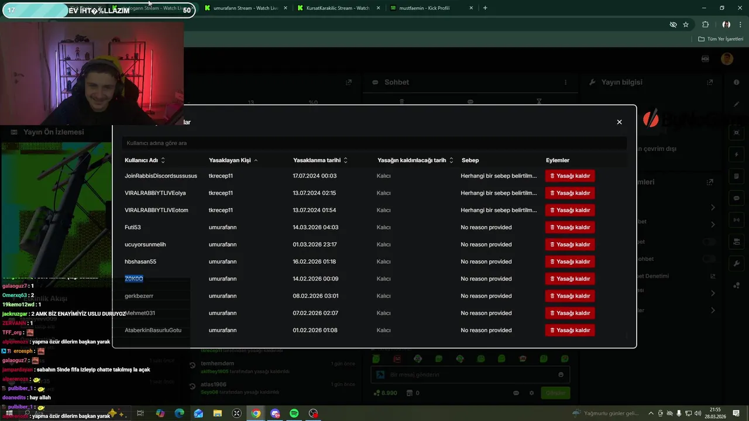Select the highlighted username Z0K0O

pos(134,279)
